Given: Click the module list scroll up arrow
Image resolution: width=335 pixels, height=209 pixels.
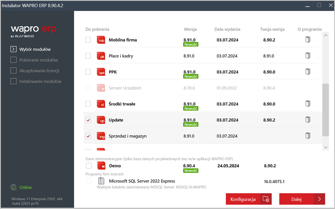Looking at the screenshot, I should coord(326,35).
